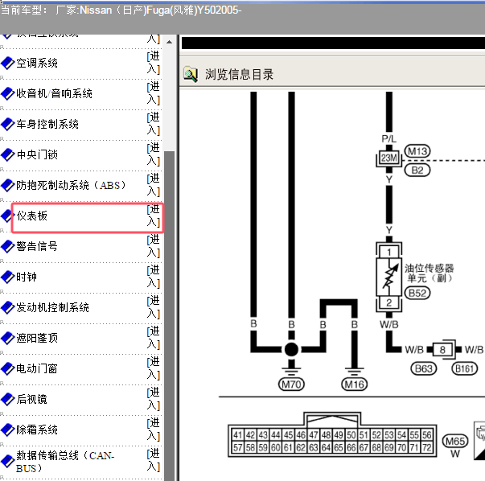Click the left panel scrollbar thumb
Screen dimensions: 485x481
pyautogui.click(x=169, y=315)
